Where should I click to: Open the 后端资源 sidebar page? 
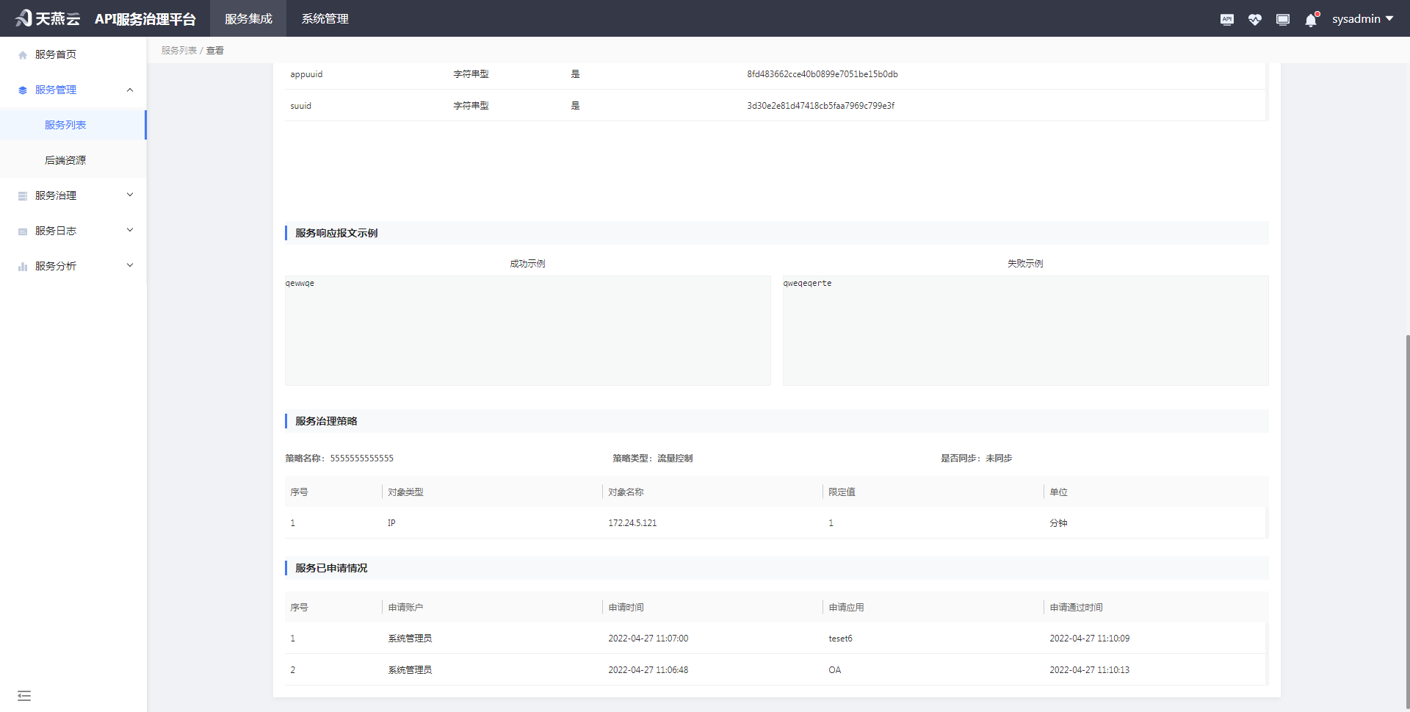pos(64,159)
